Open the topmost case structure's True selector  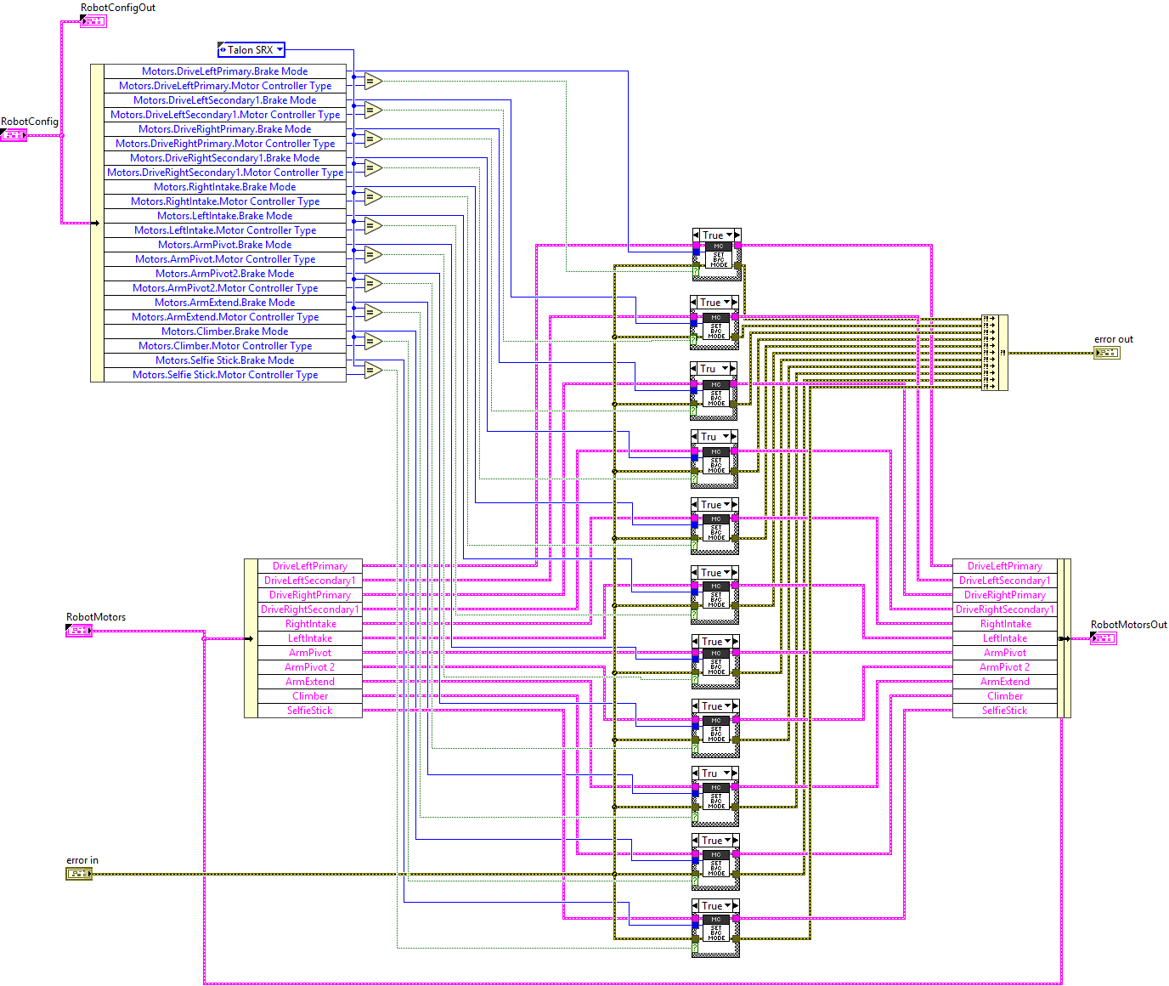729,235
